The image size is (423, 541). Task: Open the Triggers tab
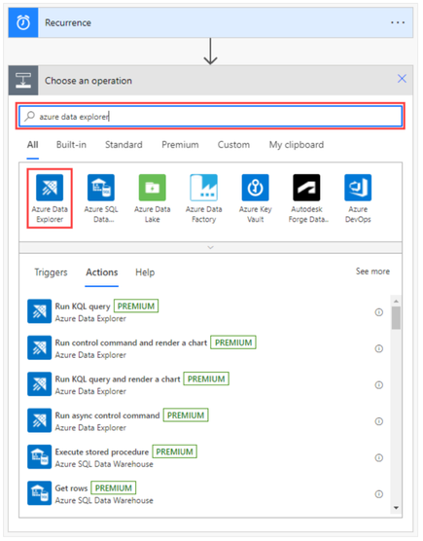[51, 272]
